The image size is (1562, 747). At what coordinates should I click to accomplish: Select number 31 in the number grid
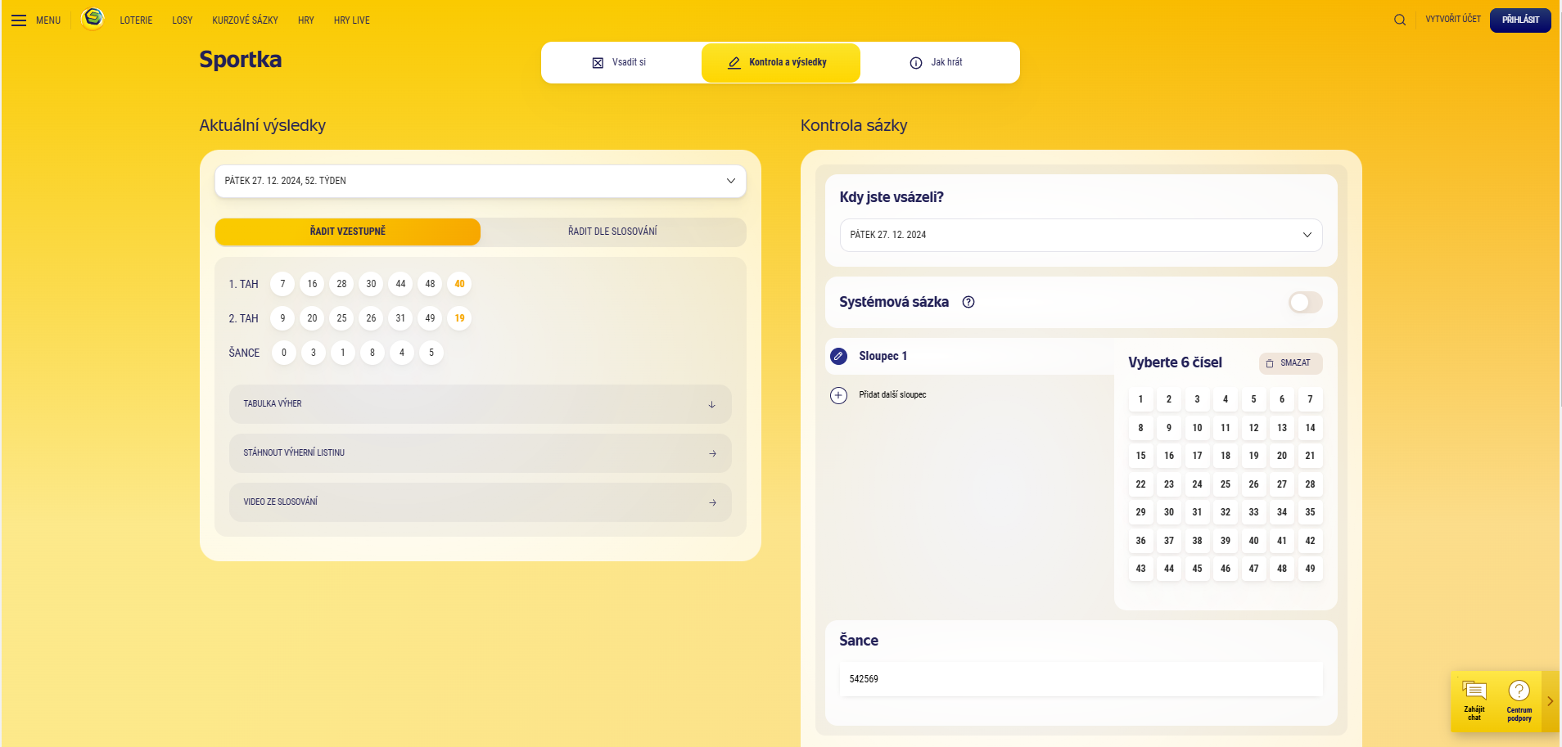(1197, 512)
